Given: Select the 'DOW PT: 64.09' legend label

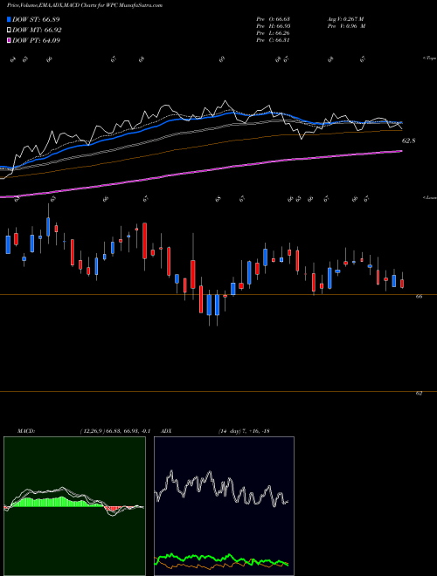Looking at the screenshot, I should (x=36, y=40).
